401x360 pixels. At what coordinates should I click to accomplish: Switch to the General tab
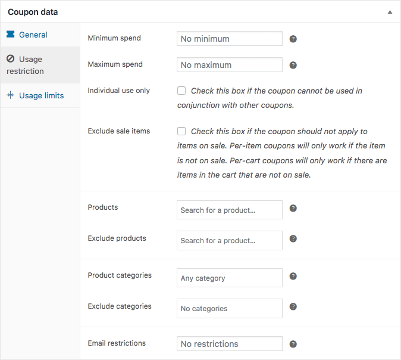pos(33,35)
